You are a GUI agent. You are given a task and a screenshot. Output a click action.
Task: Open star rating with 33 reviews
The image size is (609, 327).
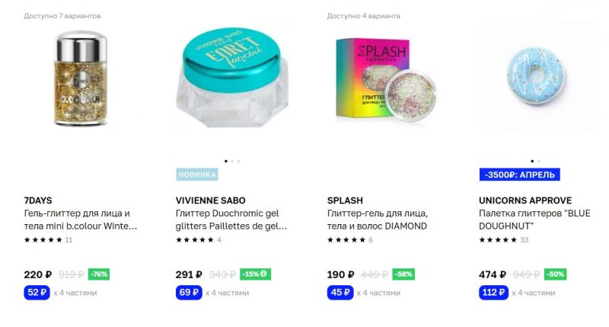(x=503, y=240)
